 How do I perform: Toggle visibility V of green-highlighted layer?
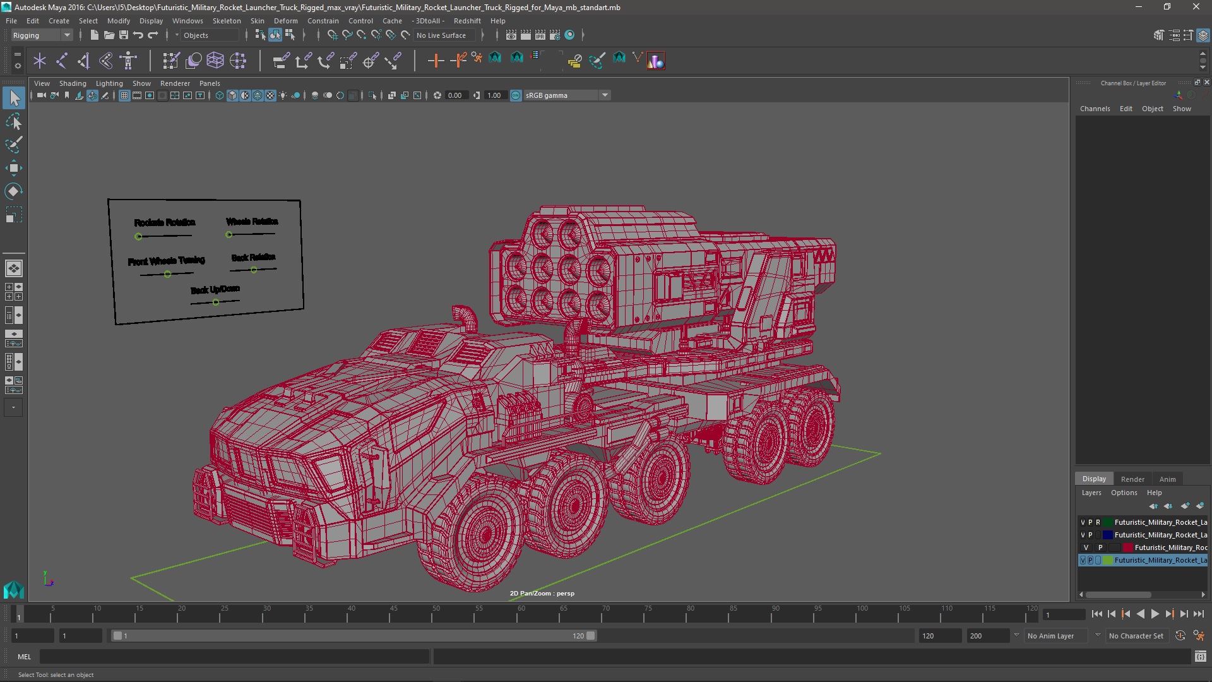click(x=1083, y=560)
